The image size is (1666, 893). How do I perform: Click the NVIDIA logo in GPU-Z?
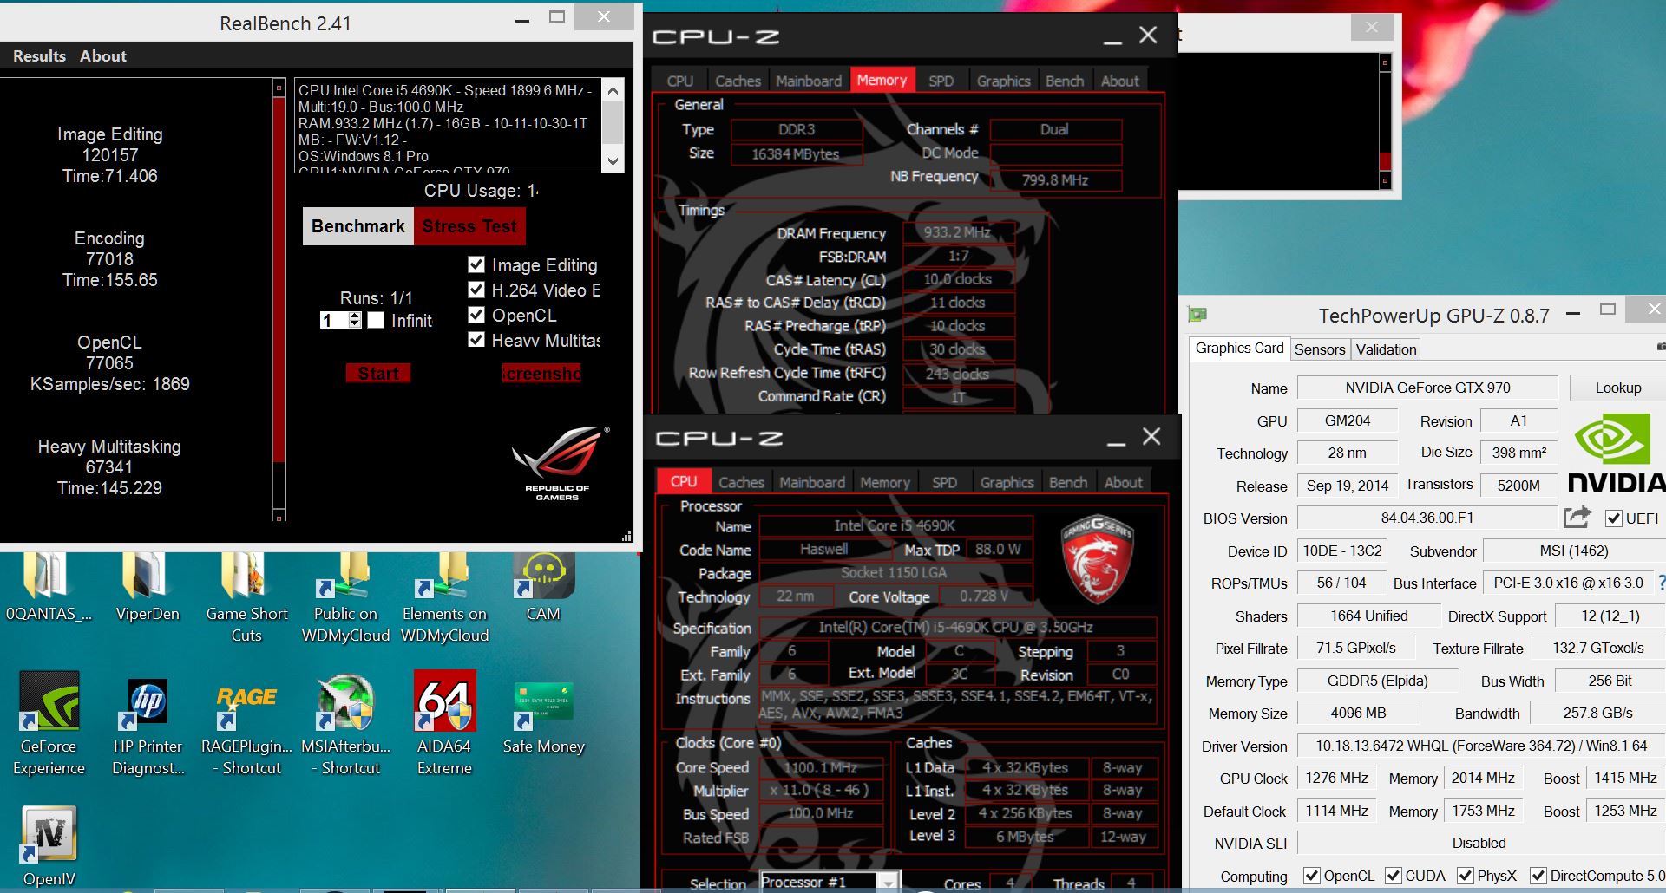1617,453
